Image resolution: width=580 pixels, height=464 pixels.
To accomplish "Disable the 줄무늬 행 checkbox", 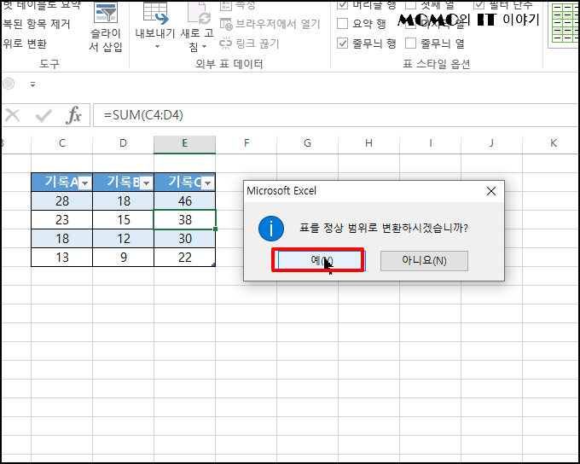I will (x=343, y=43).
